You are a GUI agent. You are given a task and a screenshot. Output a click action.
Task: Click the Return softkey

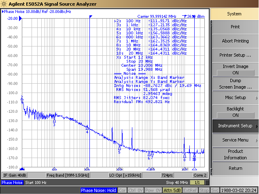click(235, 169)
